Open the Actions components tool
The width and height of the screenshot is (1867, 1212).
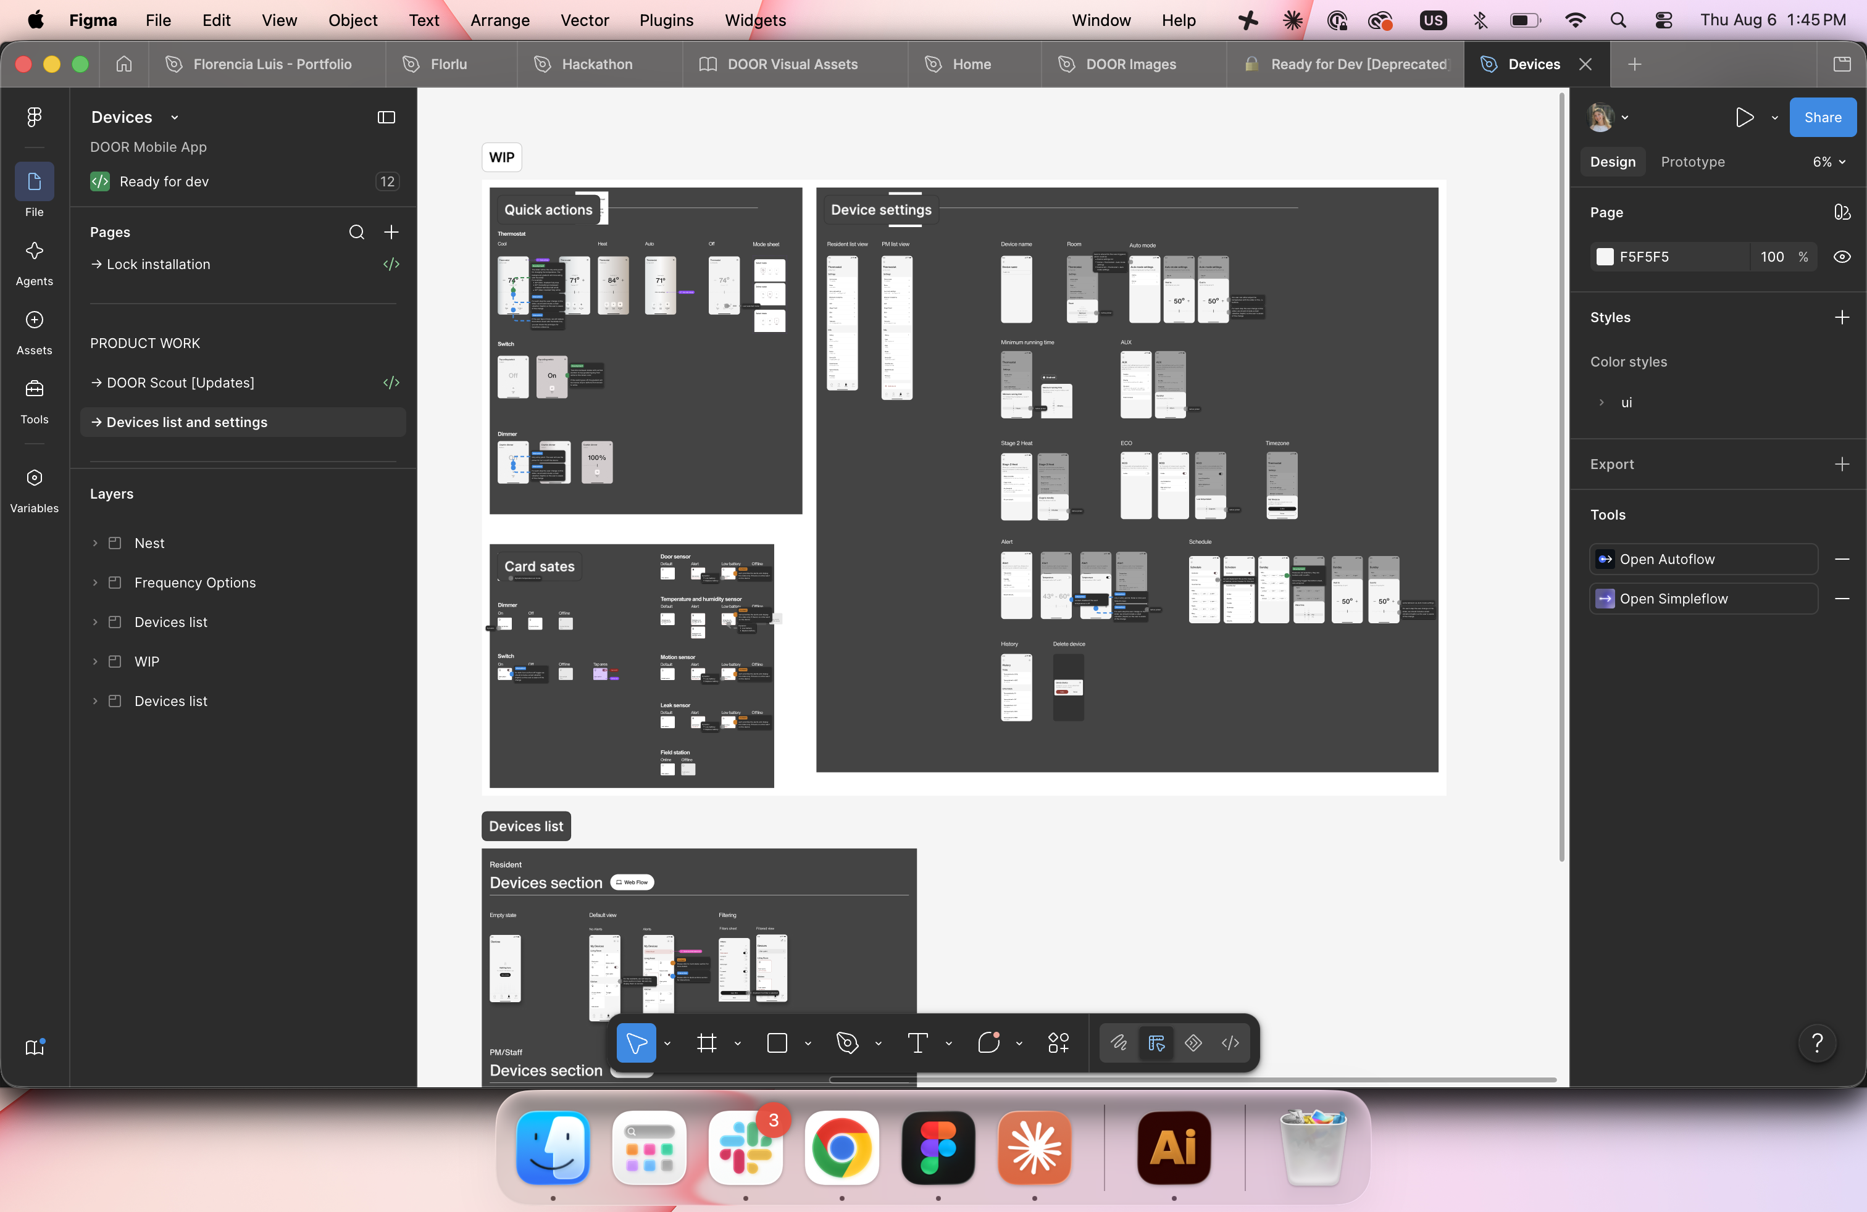coord(1058,1043)
